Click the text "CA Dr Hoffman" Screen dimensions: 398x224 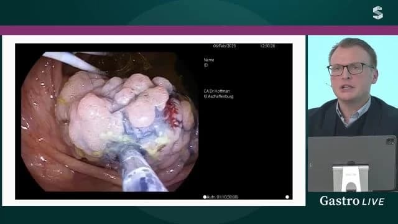coord(217,91)
